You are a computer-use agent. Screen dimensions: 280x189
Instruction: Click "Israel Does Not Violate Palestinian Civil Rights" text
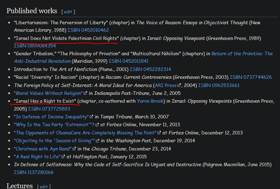tap(66, 39)
